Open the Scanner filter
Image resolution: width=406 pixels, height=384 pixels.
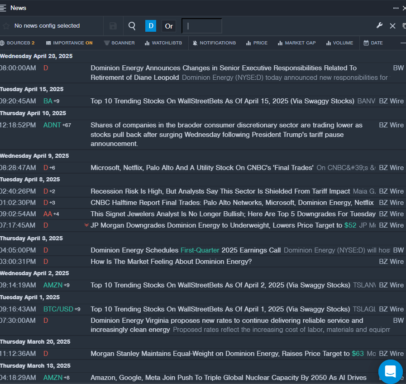119,43
